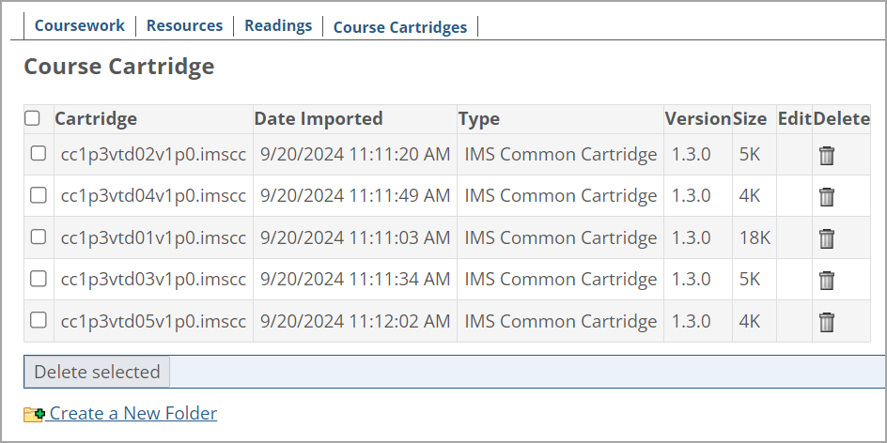The width and height of the screenshot is (887, 443).
Task: Click trash can beside cc1p3vtd05v1p0.imscc
Action: pos(827,322)
